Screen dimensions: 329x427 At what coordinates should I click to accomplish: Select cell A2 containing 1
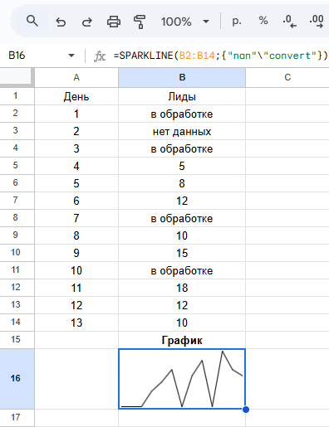(76, 114)
